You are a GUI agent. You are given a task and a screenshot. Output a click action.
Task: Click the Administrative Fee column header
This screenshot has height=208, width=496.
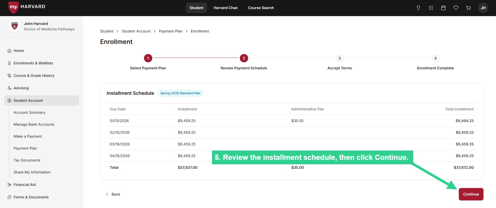pyautogui.click(x=307, y=109)
